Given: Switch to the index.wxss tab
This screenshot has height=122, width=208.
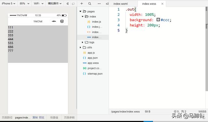Looking at the screenshot, I should pyautogui.click(x=149, y=4).
